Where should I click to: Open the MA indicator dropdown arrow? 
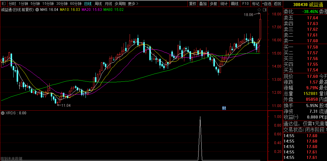point(37,10)
